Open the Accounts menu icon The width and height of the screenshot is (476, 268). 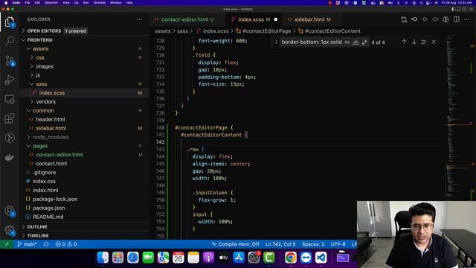tap(10, 211)
